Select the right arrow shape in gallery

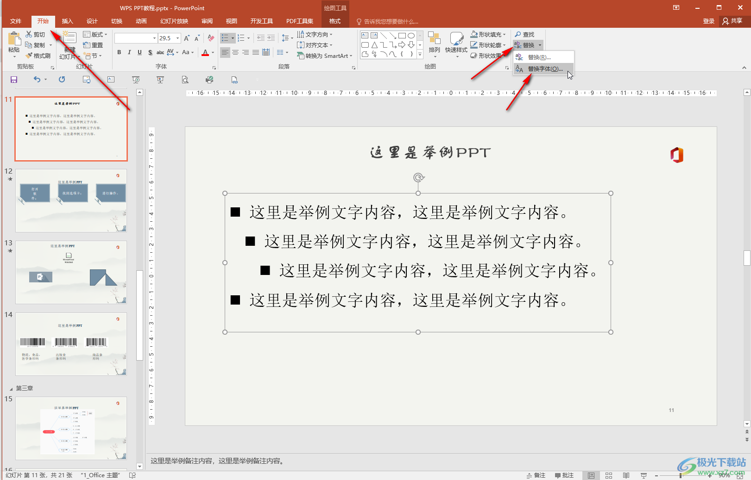[402, 45]
